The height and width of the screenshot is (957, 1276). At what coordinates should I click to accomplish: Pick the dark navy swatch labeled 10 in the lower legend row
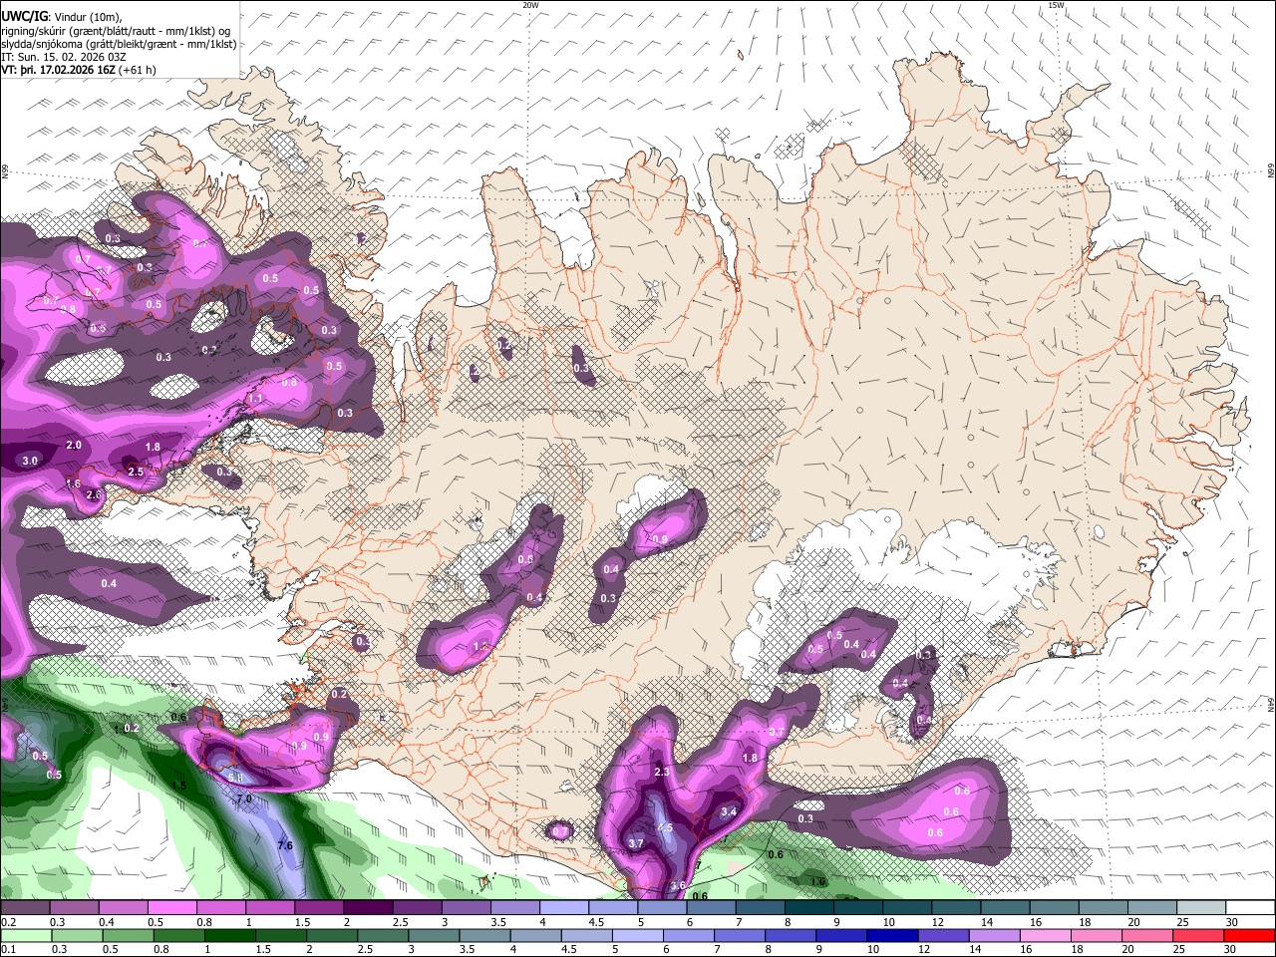coord(893,936)
